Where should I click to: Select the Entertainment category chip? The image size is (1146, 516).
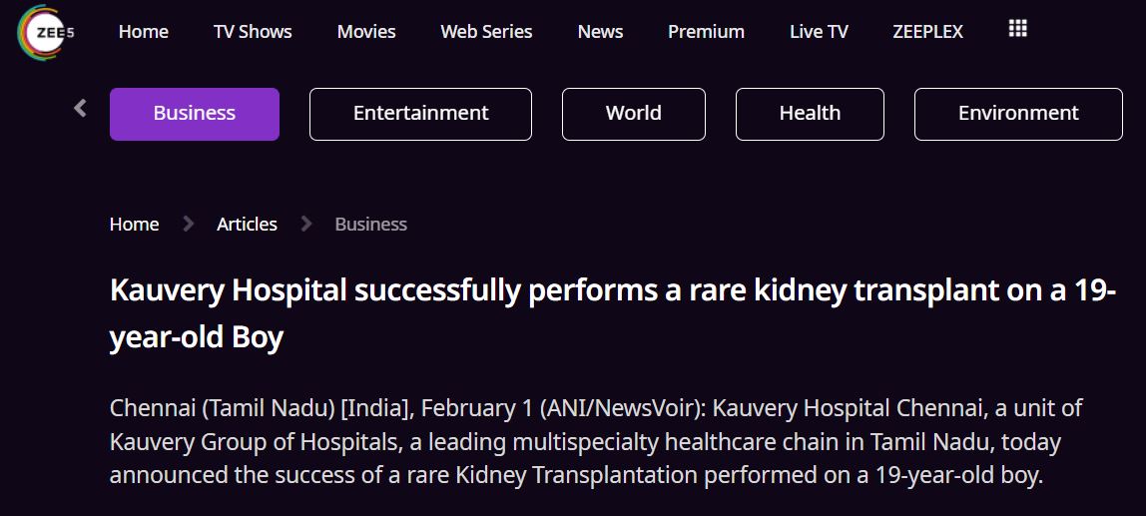(x=420, y=114)
